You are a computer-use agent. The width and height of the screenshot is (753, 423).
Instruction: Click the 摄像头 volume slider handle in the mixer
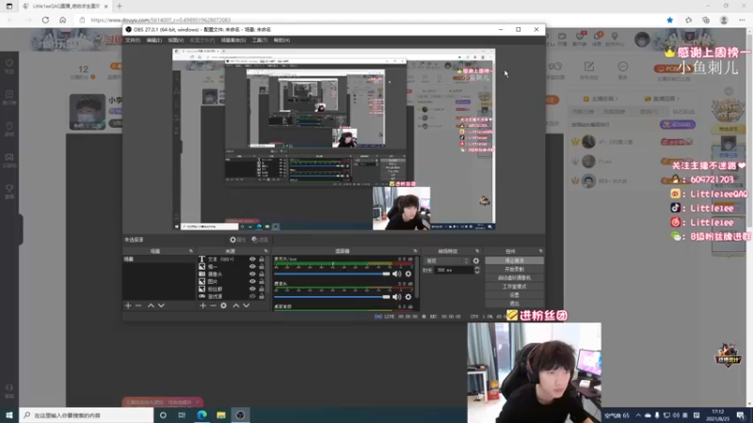(386, 297)
